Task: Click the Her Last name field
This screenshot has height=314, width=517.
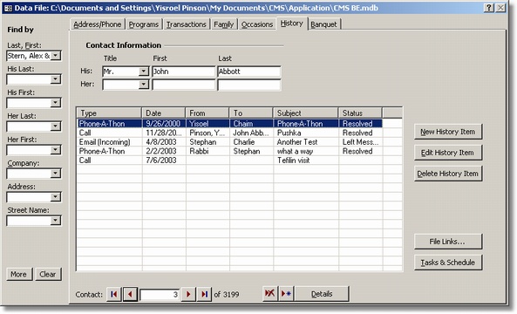Action: [x=249, y=85]
